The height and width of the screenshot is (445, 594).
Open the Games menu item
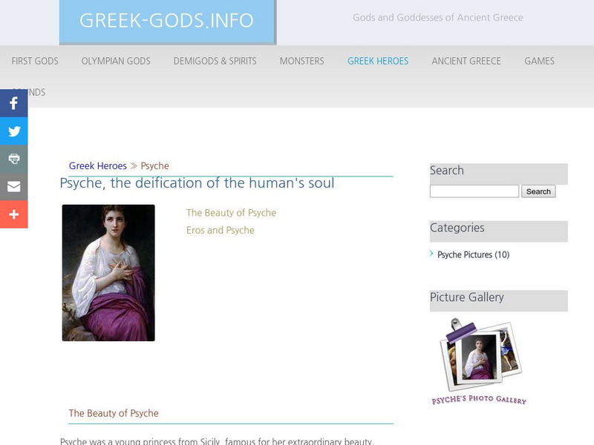[x=540, y=61]
